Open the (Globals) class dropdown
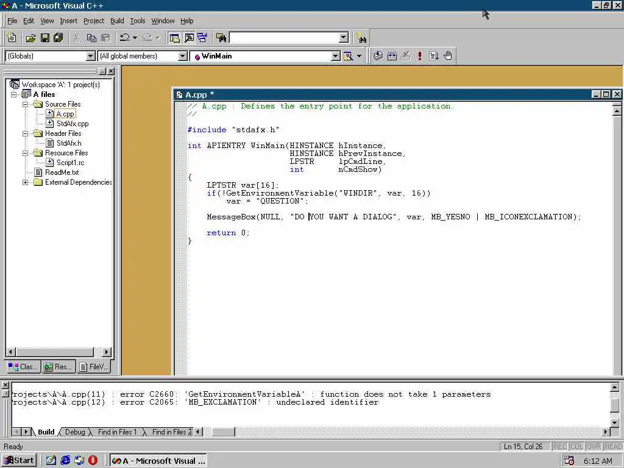This screenshot has height=468, width=624. (x=91, y=56)
